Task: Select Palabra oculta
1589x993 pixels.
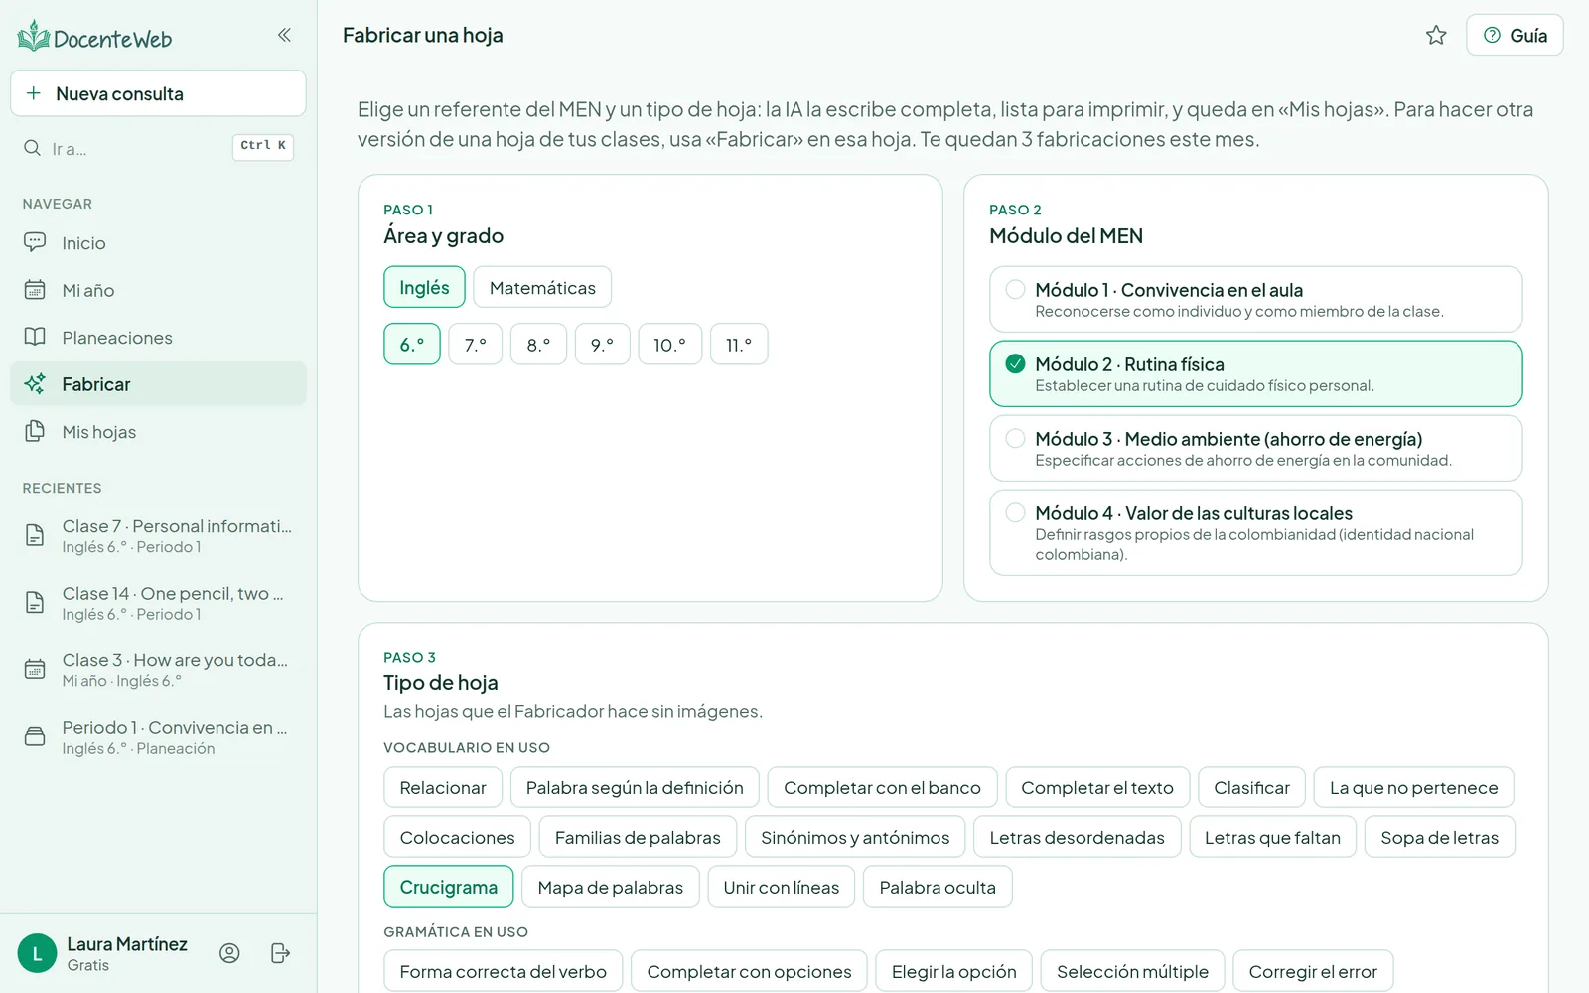Action: point(938,887)
